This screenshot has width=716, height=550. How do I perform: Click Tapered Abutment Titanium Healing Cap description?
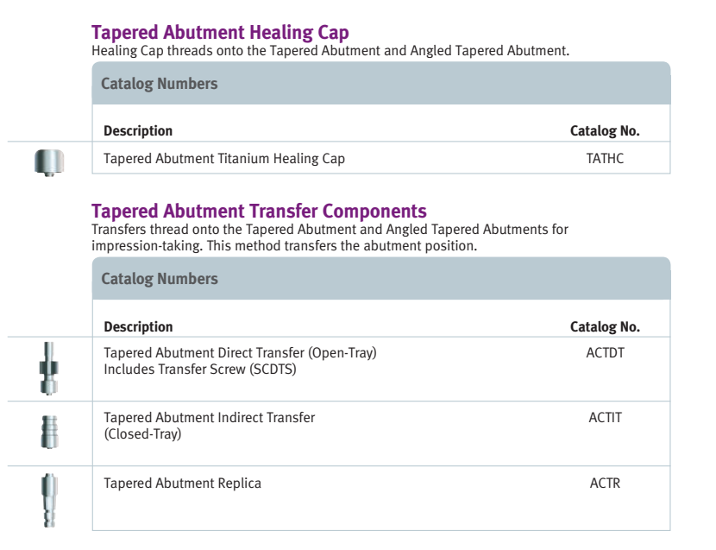224,159
